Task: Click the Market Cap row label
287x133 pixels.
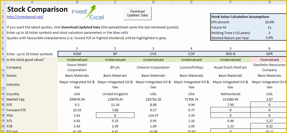Action: pos(16,99)
